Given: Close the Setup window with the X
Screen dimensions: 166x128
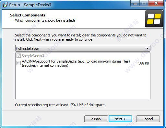Looking at the screenshot, I should [x=156, y=4].
